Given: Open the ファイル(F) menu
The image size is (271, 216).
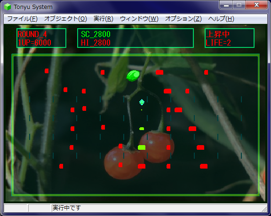Looking at the screenshot, I should [22, 19].
